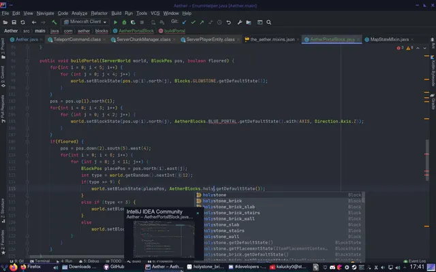Click the Rollback undo arrow icon

(x=229, y=22)
